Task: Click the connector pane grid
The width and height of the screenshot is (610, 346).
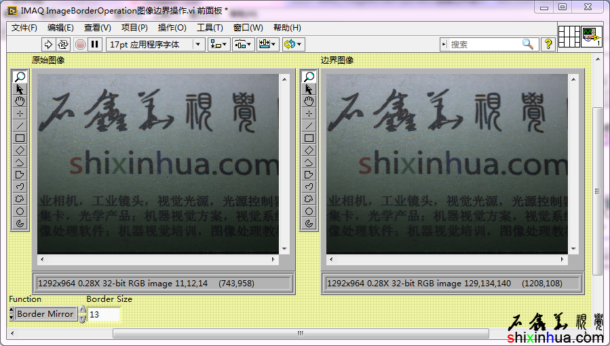Action: coord(569,37)
